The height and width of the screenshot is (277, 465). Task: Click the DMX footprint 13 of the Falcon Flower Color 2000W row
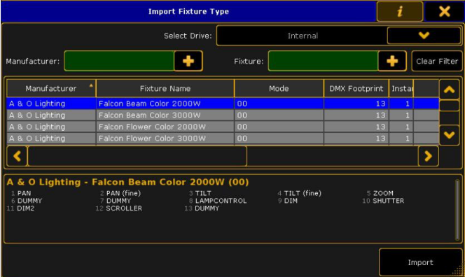[356, 127]
